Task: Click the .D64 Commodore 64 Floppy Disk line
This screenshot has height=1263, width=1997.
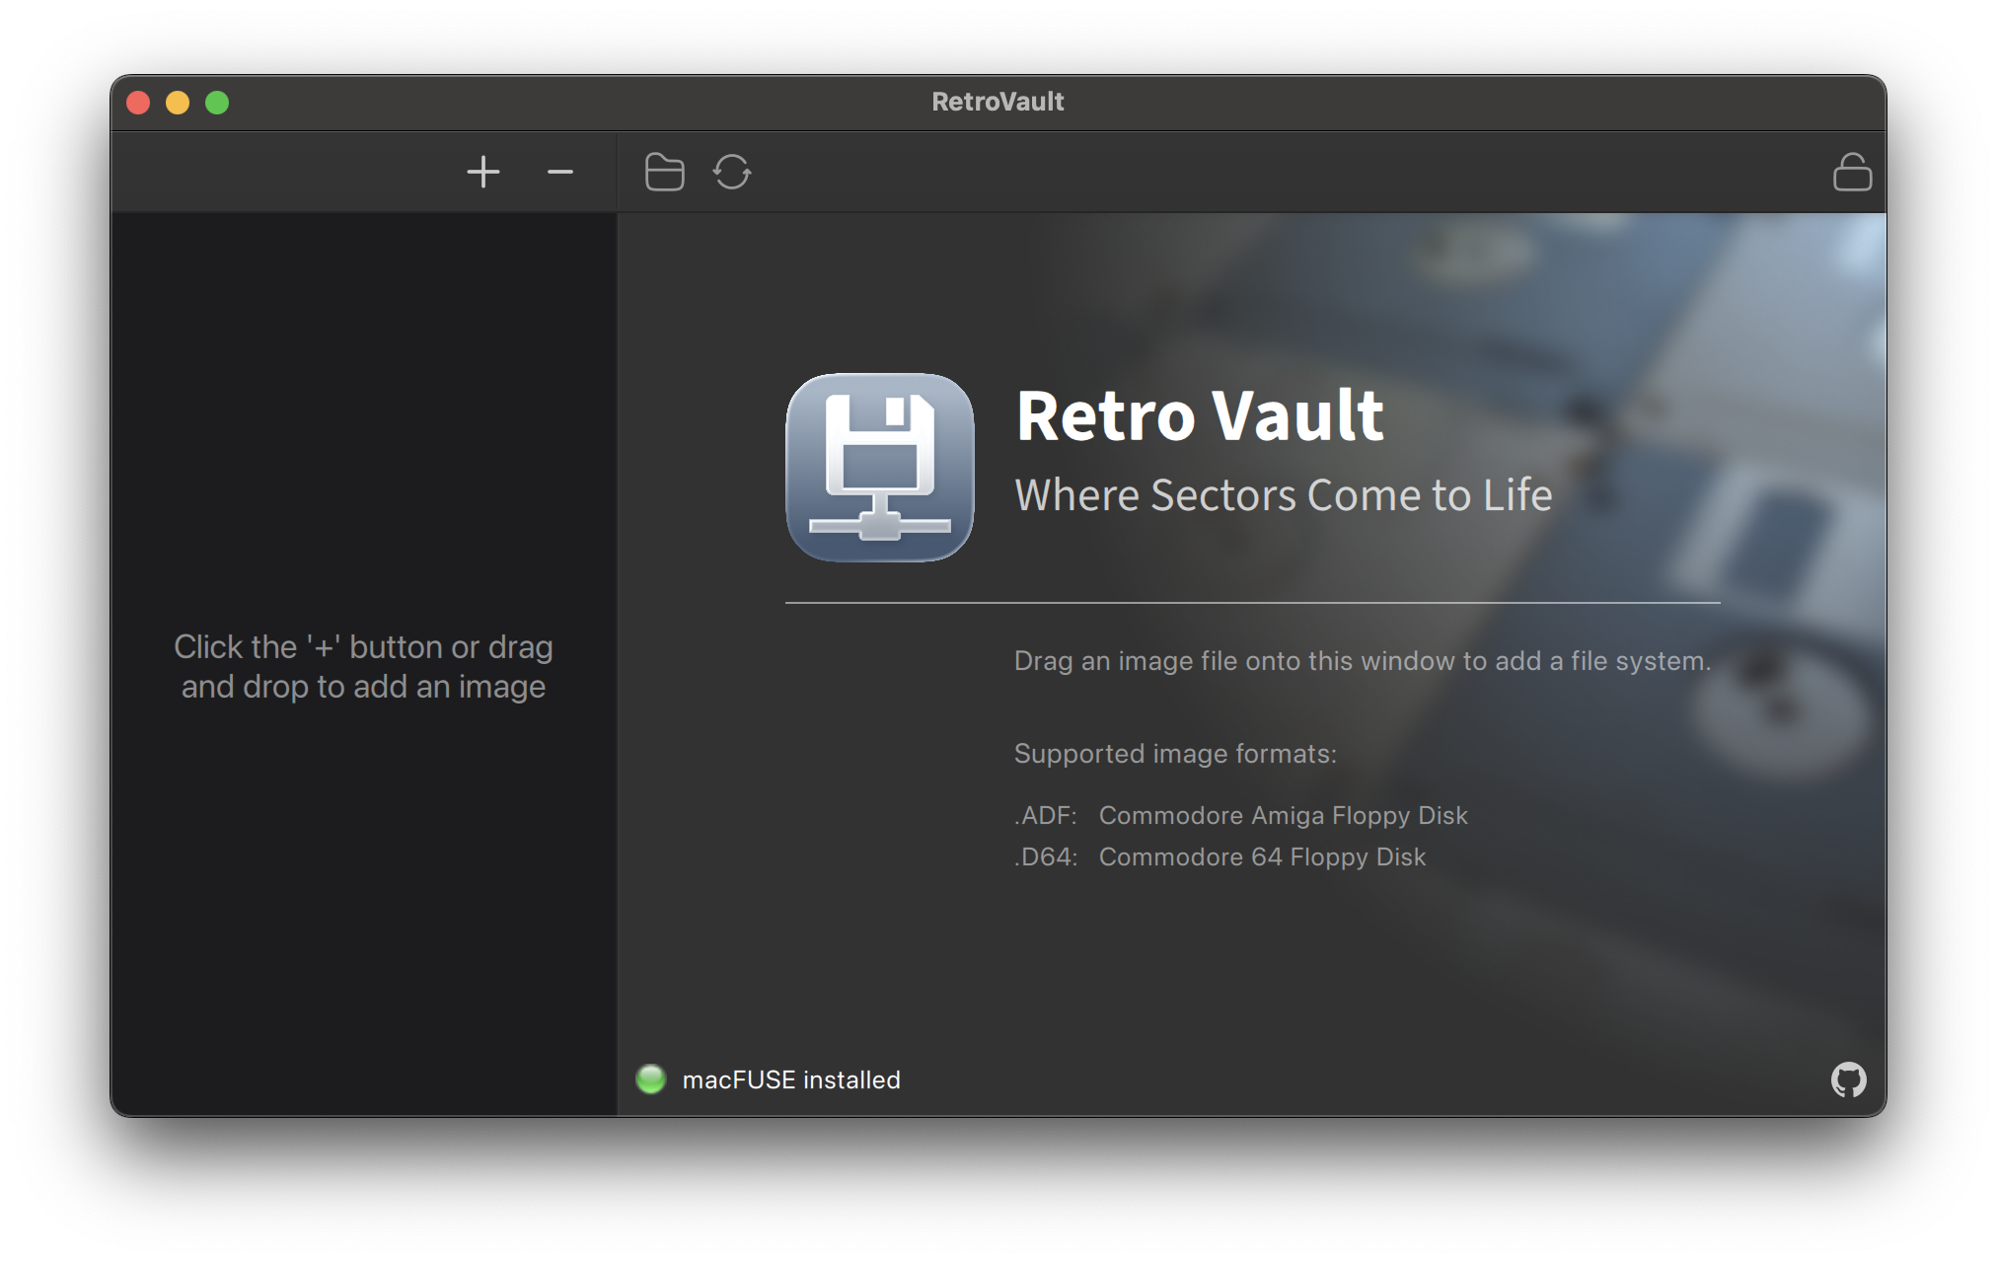Action: [1220, 857]
